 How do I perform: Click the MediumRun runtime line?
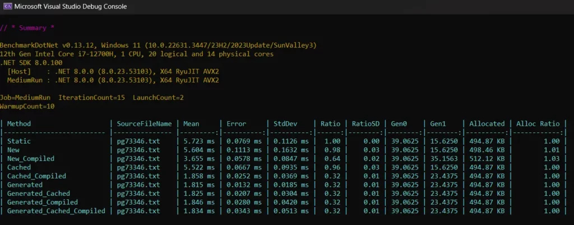coord(113,80)
